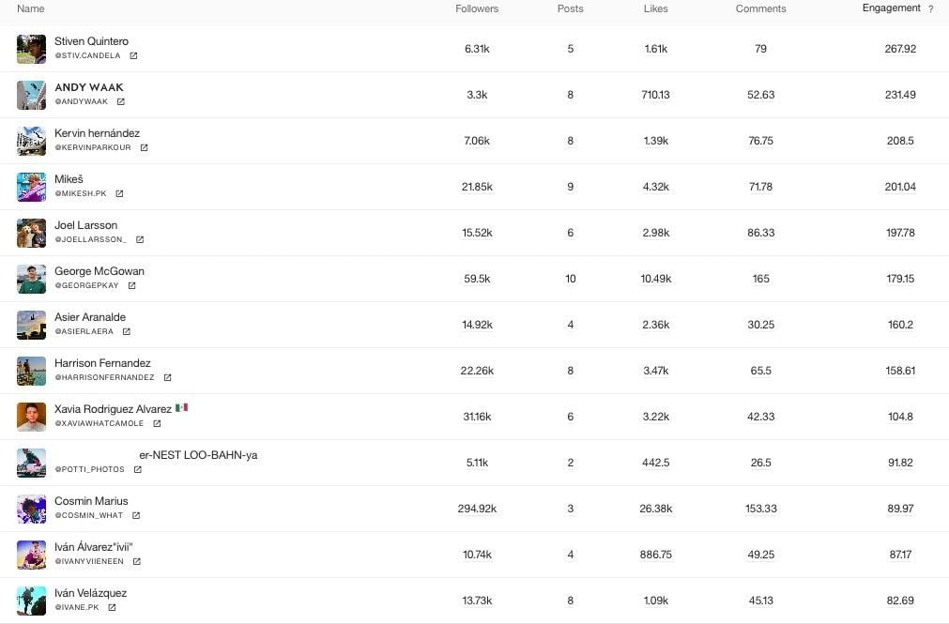Open external link icon beside @COSMIN_WHAT
949x624 pixels.
[x=136, y=516]
